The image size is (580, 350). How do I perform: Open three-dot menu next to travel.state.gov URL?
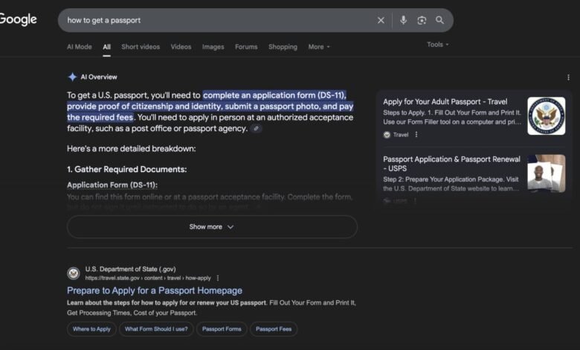tap(217, 278)
